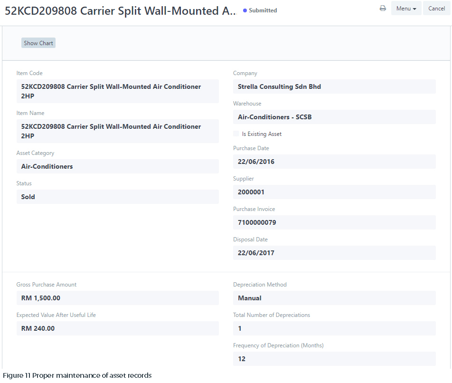452x383 pixels.
Task: Click Frequency of Depreciation (Months) label
Action: (x=278, y=345)
